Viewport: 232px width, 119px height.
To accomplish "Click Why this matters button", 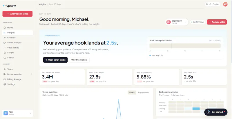I will pos(79,60).
